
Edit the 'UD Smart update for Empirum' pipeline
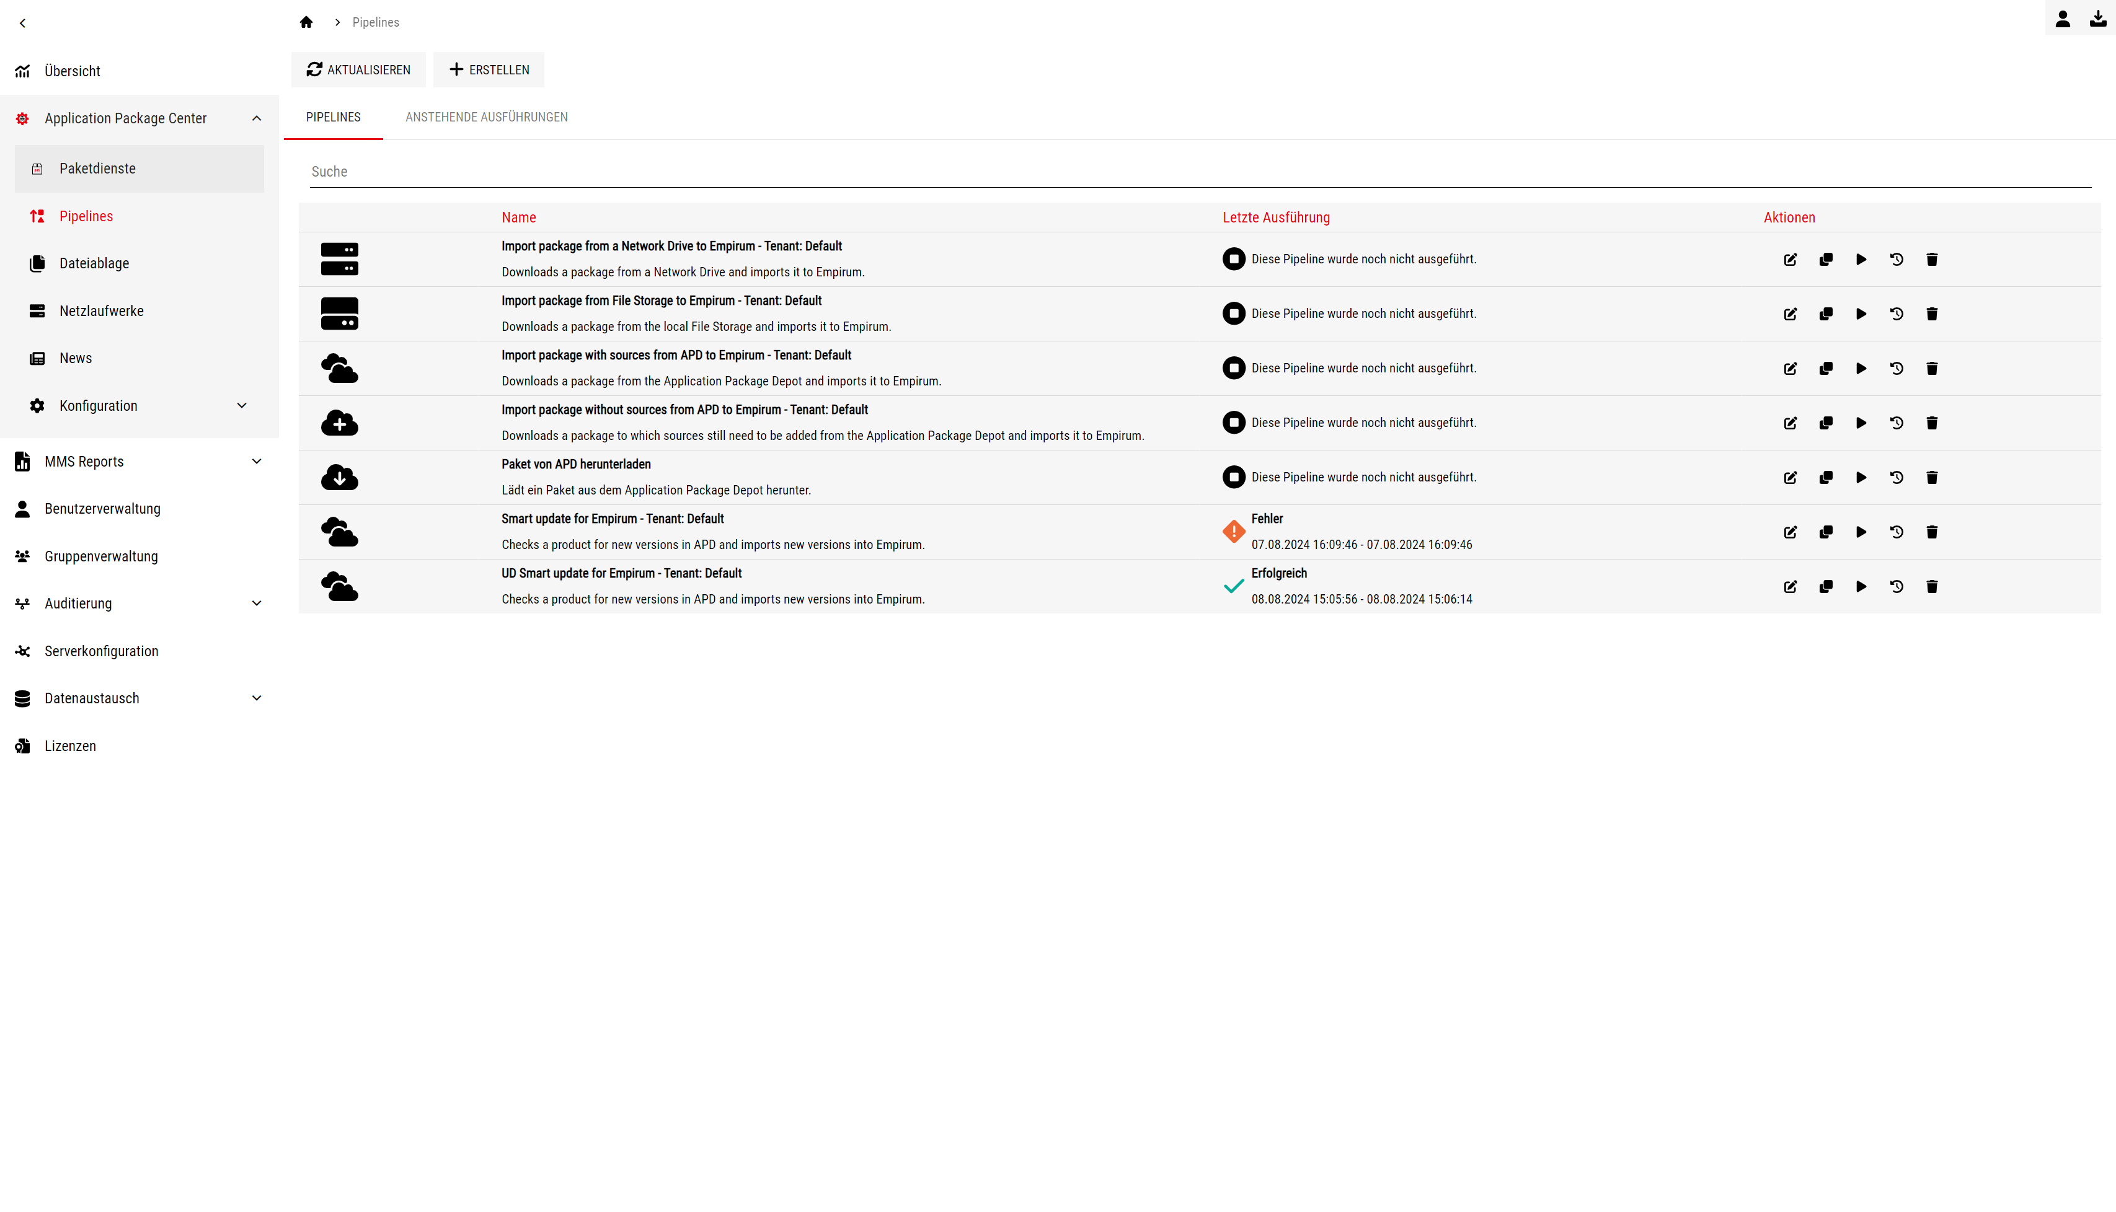click(x=1789, y=587)
